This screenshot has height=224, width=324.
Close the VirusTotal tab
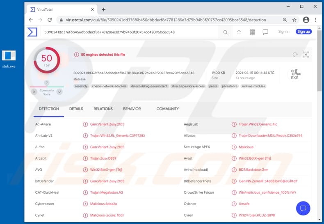click(93, 9)
